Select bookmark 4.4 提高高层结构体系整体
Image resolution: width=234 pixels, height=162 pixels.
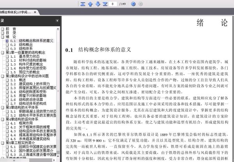pyautogui.click(x=33, y=135)
